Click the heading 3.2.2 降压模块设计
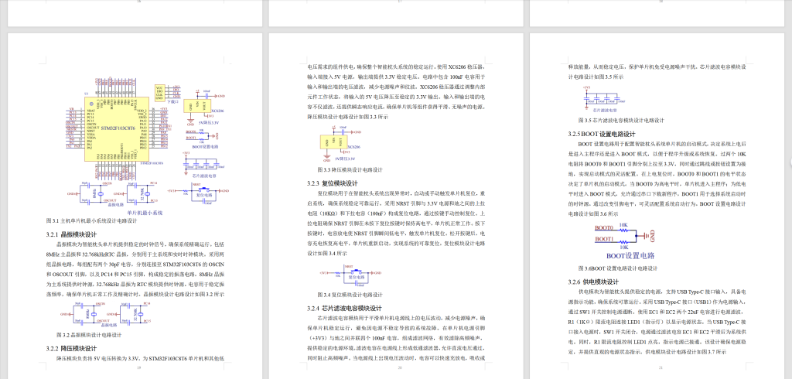 point(71,349)
